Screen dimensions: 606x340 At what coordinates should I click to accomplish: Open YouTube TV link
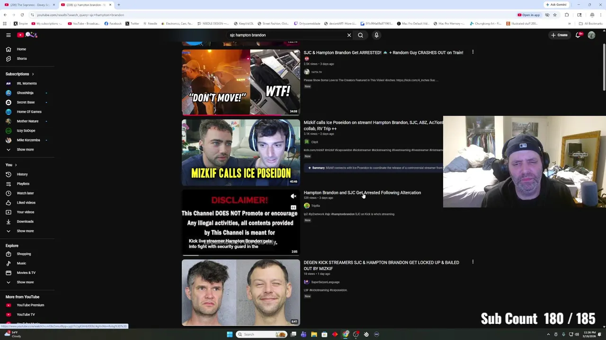(26, 314)
